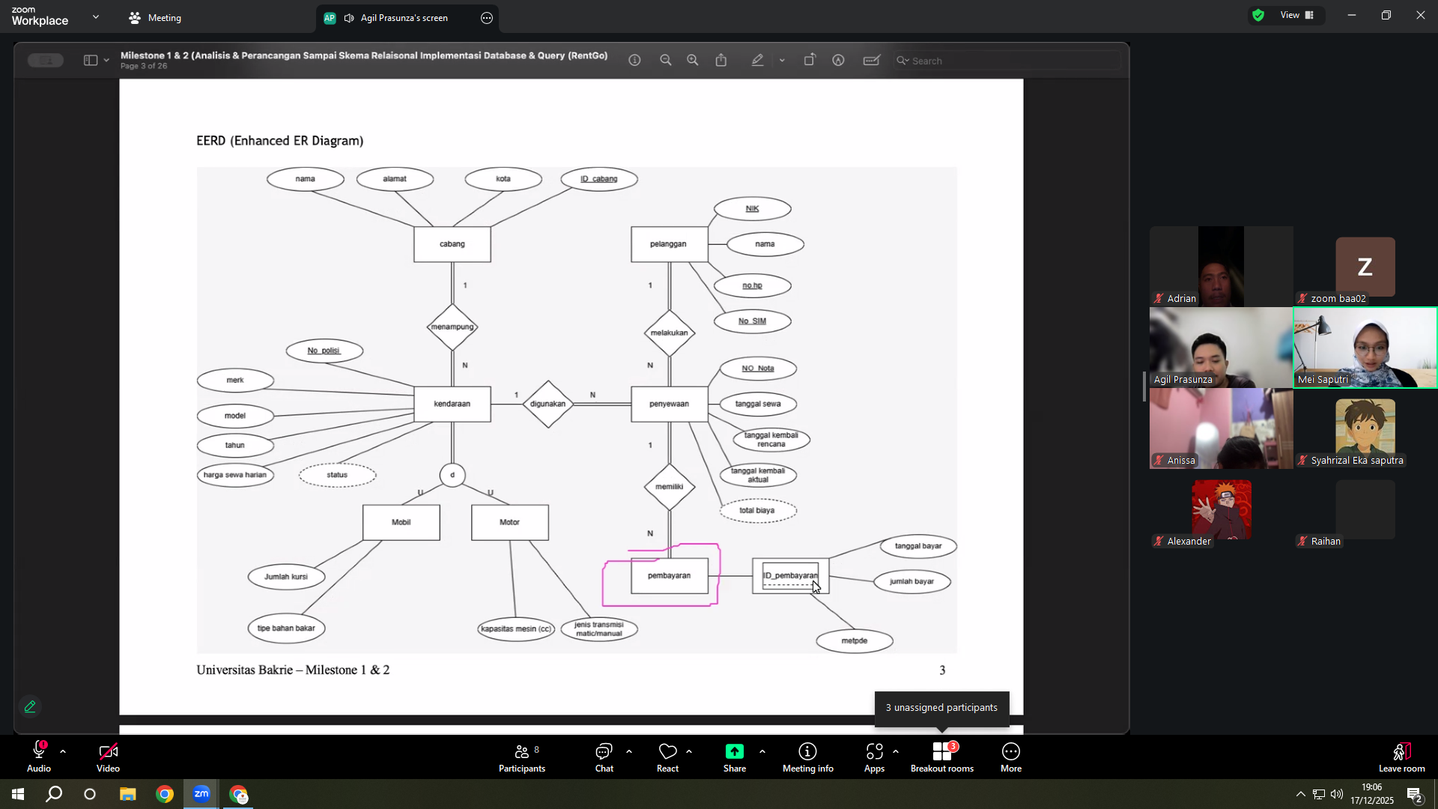Viewport: 1438px width, 809px height.
Task: Click the rotate icon in shared PDF toolbar
Action: tap(810, 61)
